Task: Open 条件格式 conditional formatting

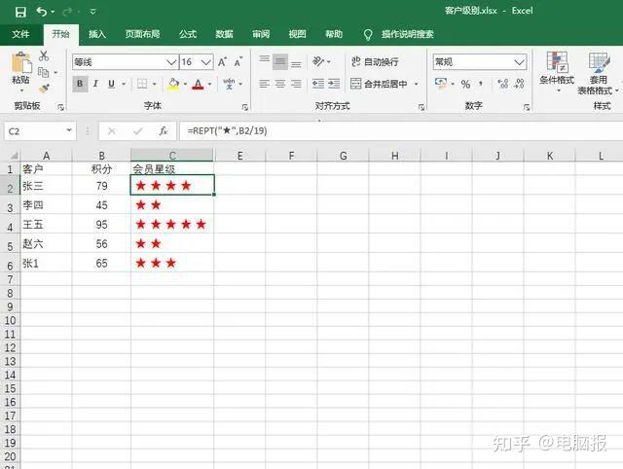Action: pos(557,71)
